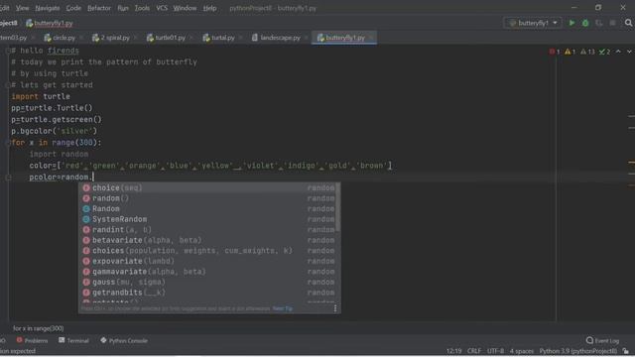Open the Code menu
Image resolution: width=635 pixels, height=357 pixels.
click(73, 8)
